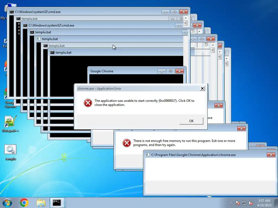Screen dimensions: 278x208
Task: Click the cmd icon of frontmost black-titled templu.bat window
Action: pos(52,53)
